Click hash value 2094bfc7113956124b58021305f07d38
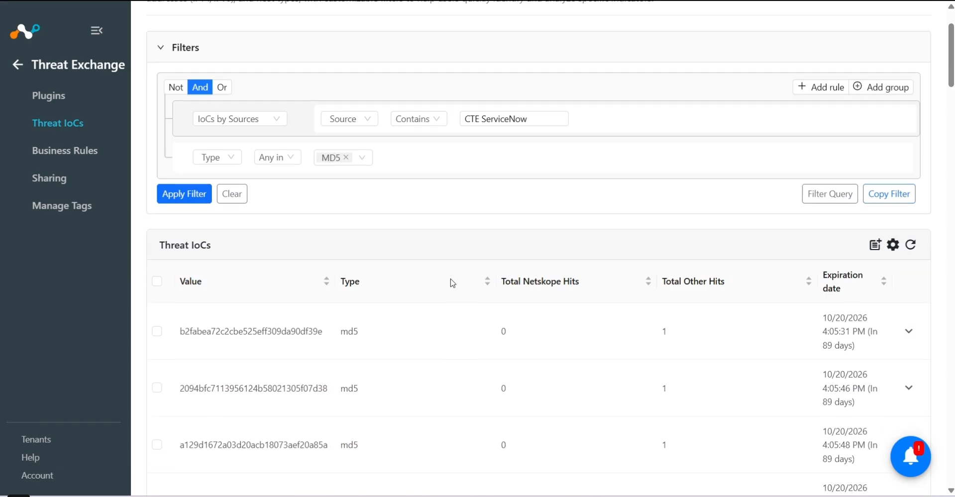This screenshot has height=497, width=955. [253, 388]
